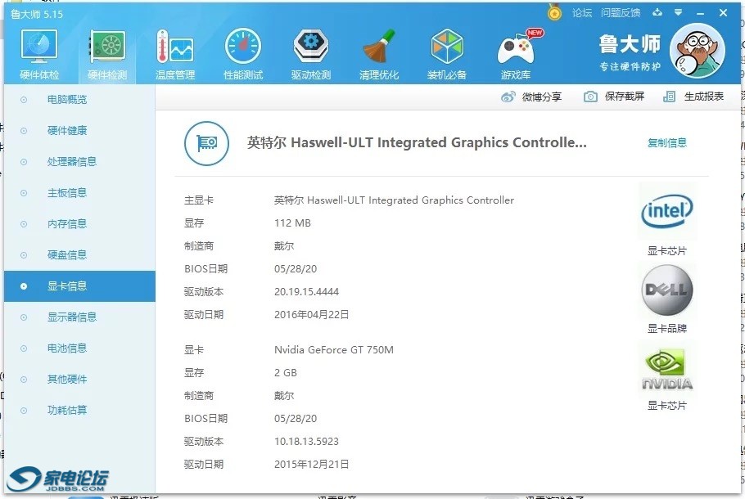Click driver version 20.19.15.4444
Screen dimensions: 745x499
coord(306,292)
